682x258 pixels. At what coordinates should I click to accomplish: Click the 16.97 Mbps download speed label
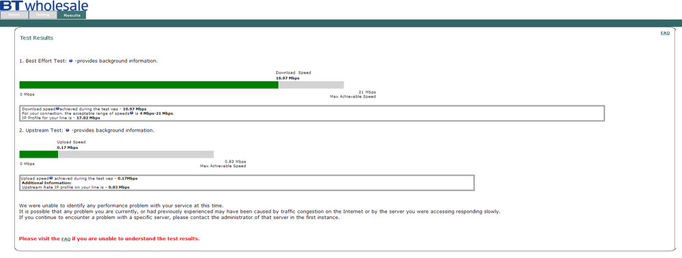click(288, 78)
